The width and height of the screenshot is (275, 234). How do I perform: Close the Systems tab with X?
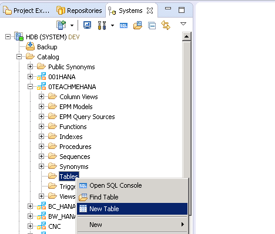tap(150, 11)
